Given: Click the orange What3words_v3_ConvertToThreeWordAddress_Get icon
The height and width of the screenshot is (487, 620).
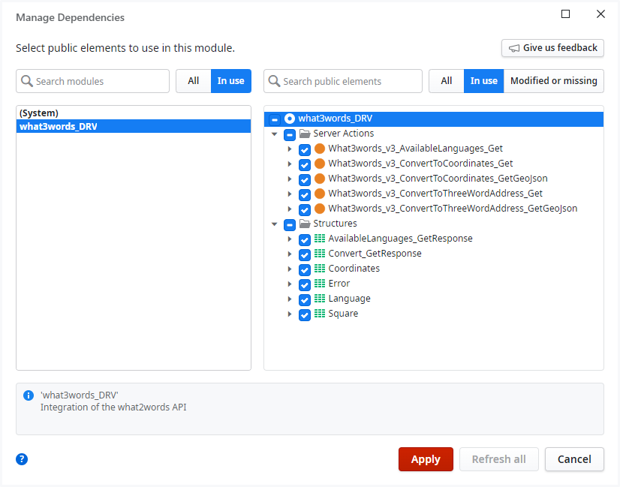Looking at the screenshot, I should (x=320, y=194).
